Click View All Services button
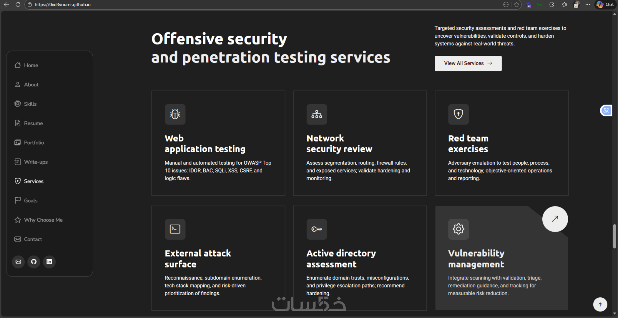This screenshot has height=318, width=618. coord(468,63)
